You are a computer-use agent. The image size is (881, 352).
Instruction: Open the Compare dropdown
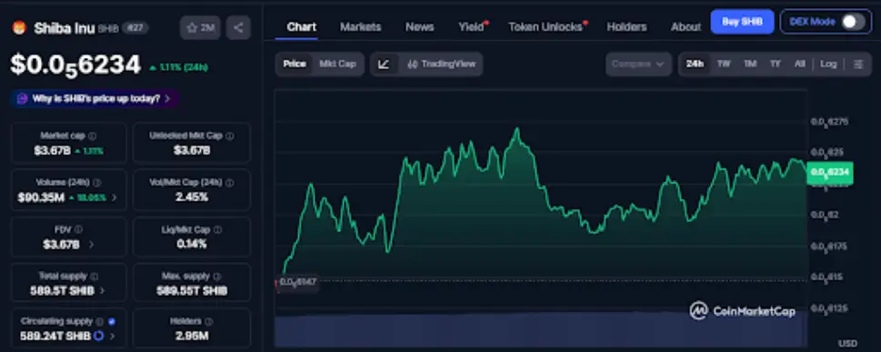click(638, 64)
